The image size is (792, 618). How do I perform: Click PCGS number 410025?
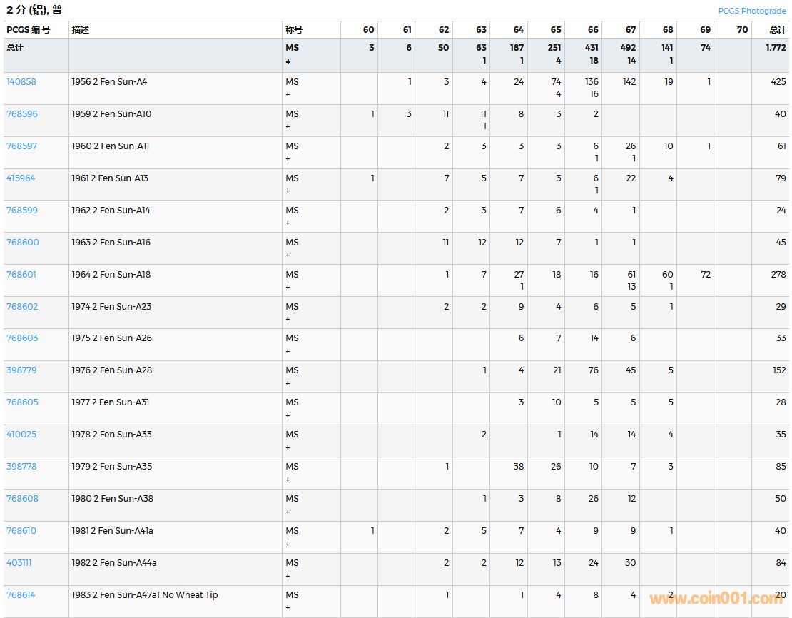tap(21, 435)
